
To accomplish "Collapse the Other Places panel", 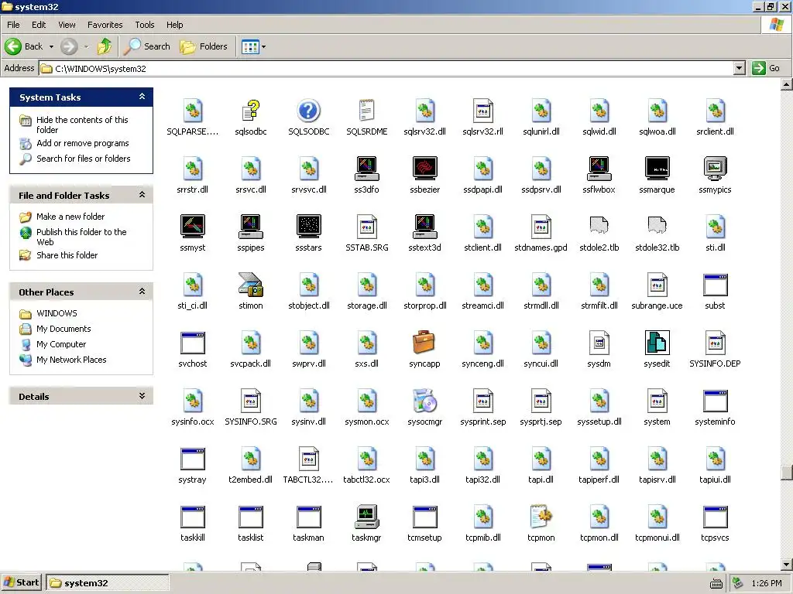I will 142,292.
